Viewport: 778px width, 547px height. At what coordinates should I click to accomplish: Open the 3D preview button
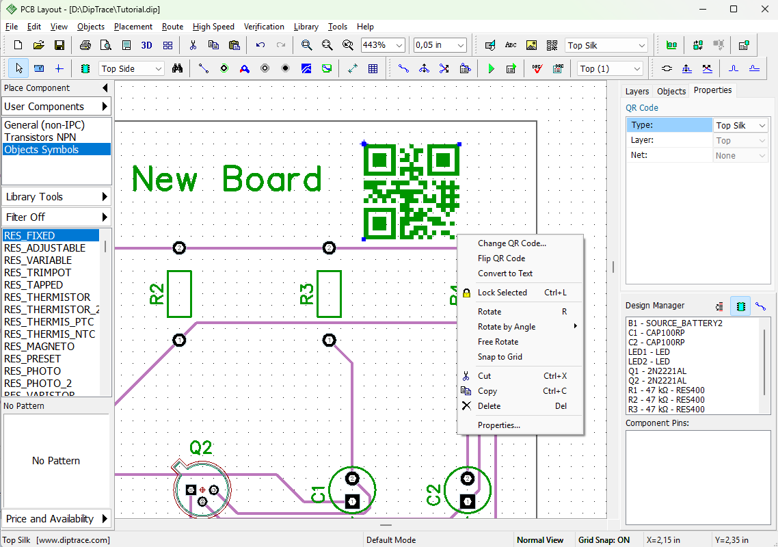click(x=146, y=45)
